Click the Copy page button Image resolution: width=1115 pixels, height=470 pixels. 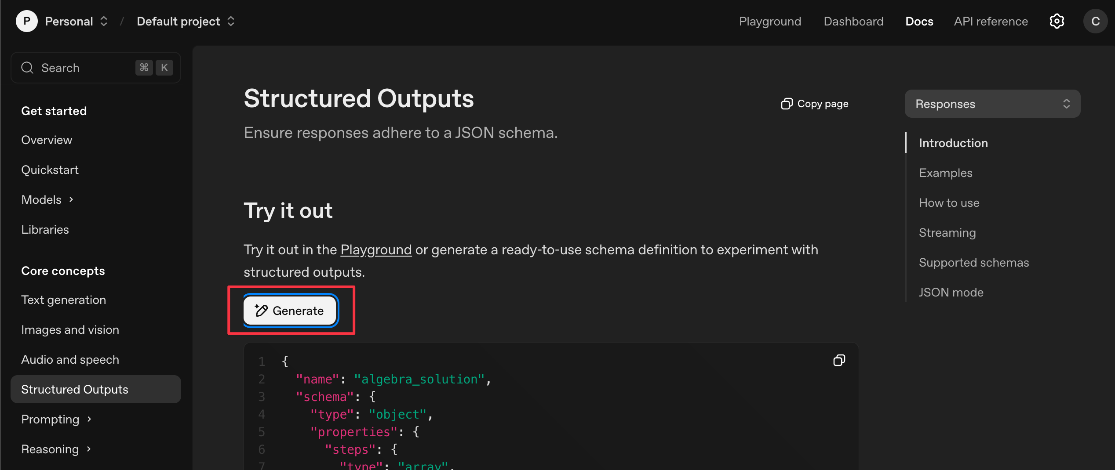tap(815, 104)
